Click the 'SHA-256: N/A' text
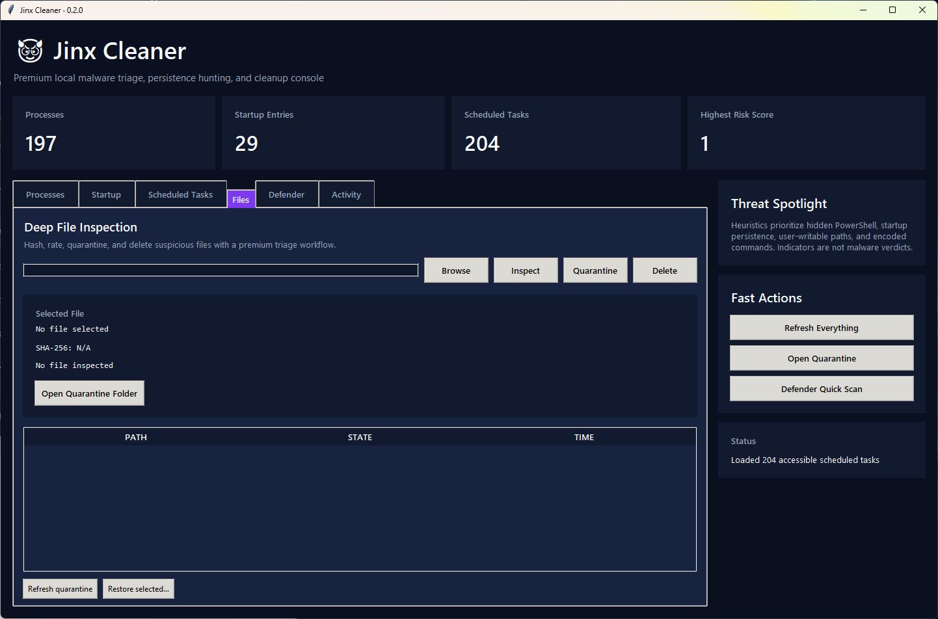Screen dimensions: 938x619 click(x=63, y=348)
